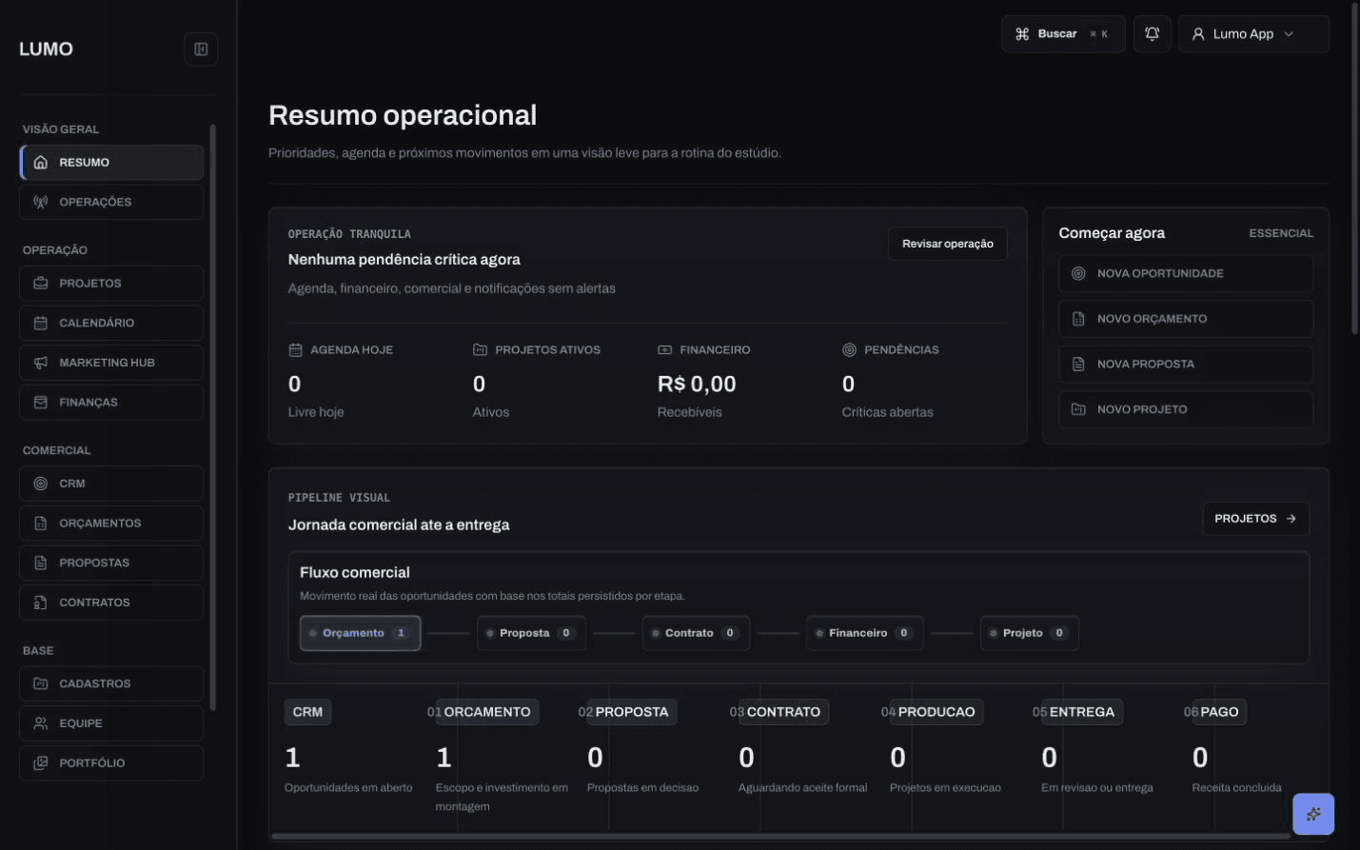Select the Orçamento stage in Fluxo comercial

360,634
